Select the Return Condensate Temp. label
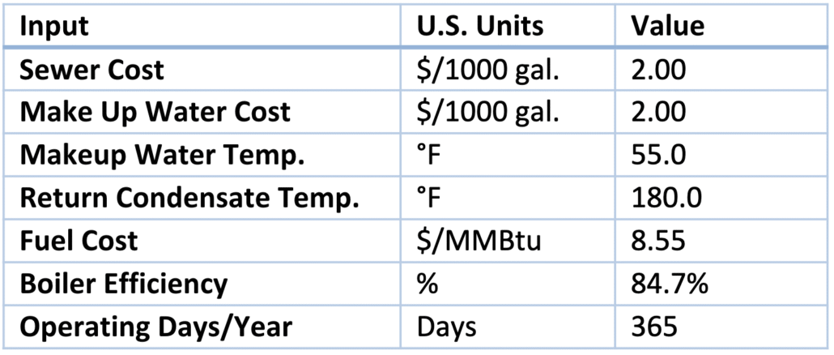 (x=189, y=198)
